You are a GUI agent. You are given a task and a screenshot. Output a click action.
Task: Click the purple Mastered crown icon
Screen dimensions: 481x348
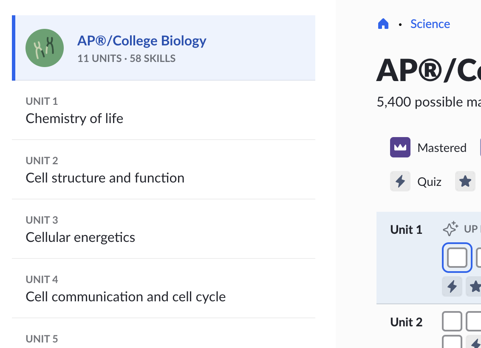tap(400, 148)
